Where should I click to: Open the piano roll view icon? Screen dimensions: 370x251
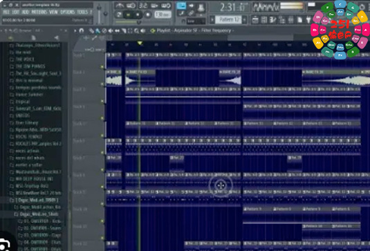click(272, 20)
